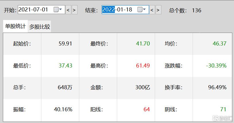Click the 最低价 value 37.43
The width and height of the screenshot is (234, 123).
pos(65,66)
